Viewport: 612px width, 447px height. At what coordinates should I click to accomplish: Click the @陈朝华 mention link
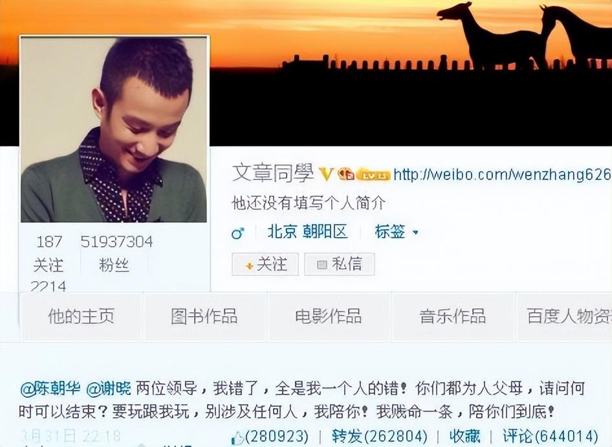coord(50,389)
